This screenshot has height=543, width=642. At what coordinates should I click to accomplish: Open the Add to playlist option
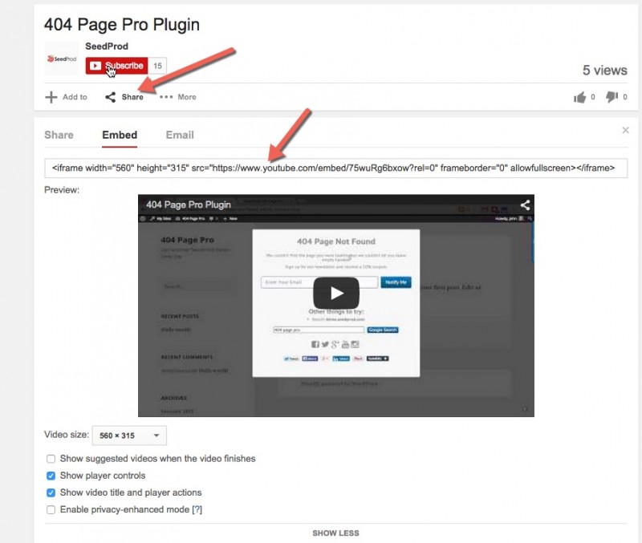click(x=65, y=96)
